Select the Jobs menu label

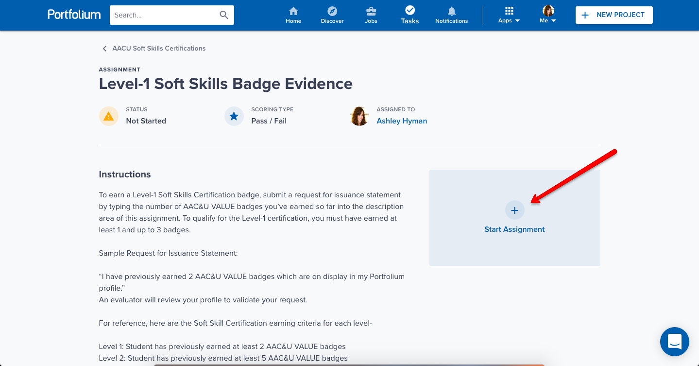point(371,21)
